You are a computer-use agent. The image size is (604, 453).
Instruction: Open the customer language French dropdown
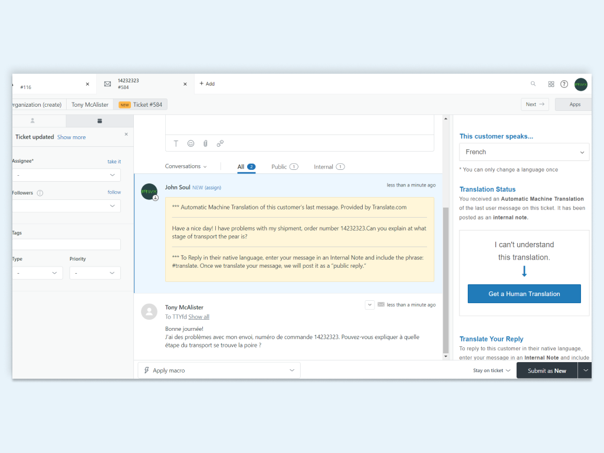[524, 152]
